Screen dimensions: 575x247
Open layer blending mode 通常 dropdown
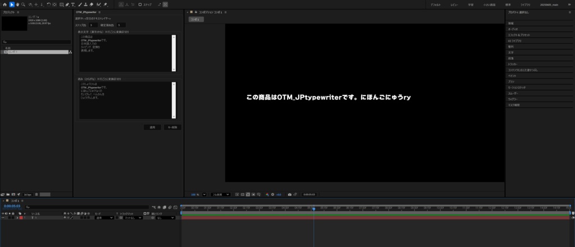point(104,218)
